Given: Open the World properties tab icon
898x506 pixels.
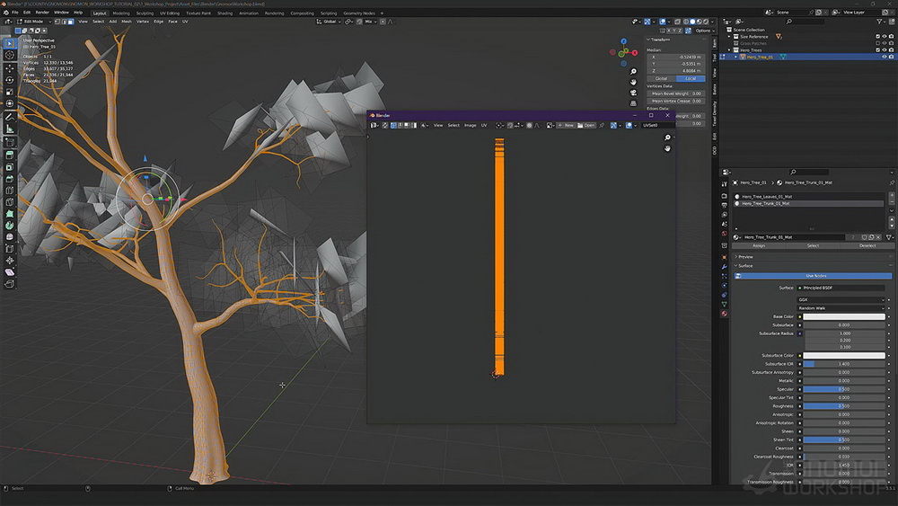Looking at the screenshot, I should [725, 234].
